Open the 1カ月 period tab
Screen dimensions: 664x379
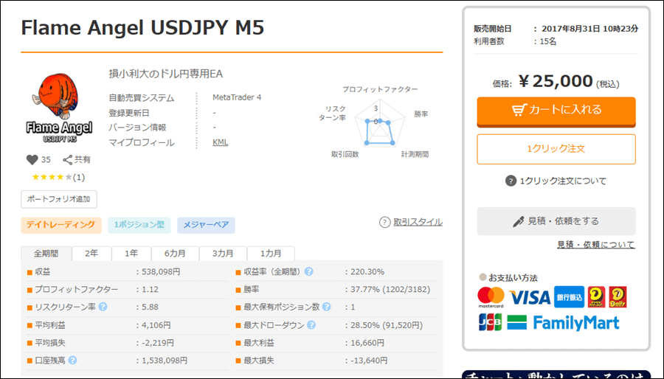click(270, 254)
